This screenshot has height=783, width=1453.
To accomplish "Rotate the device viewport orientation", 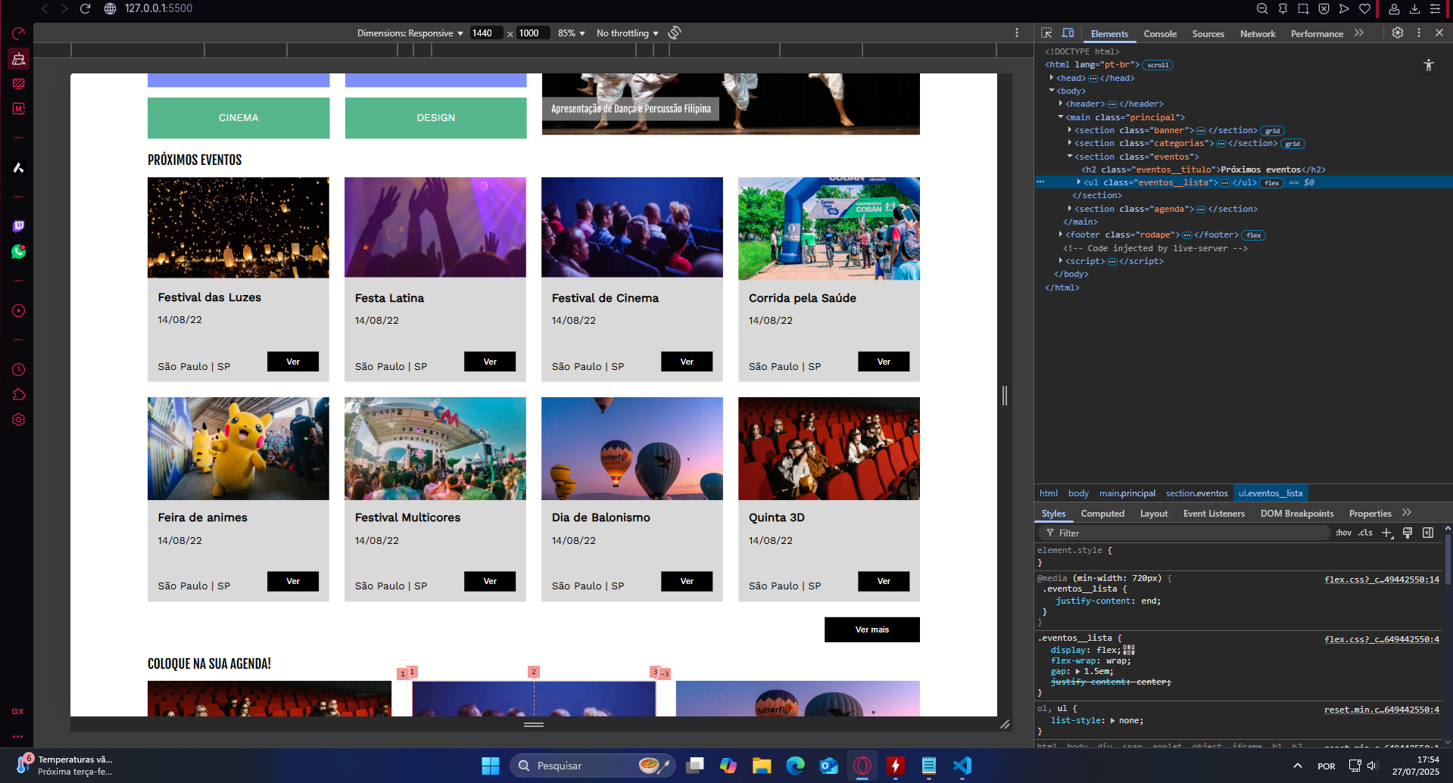I will (675, 33).
